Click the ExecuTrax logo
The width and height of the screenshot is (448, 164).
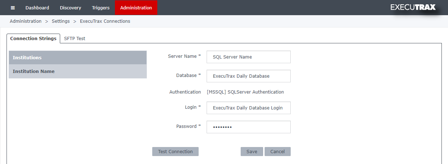413,7
